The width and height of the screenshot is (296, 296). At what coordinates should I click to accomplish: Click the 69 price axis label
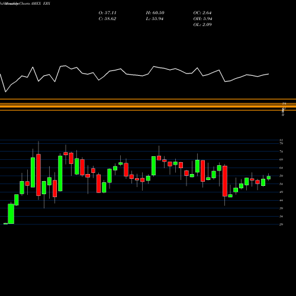pyautogui.click(x=281, y=159)
